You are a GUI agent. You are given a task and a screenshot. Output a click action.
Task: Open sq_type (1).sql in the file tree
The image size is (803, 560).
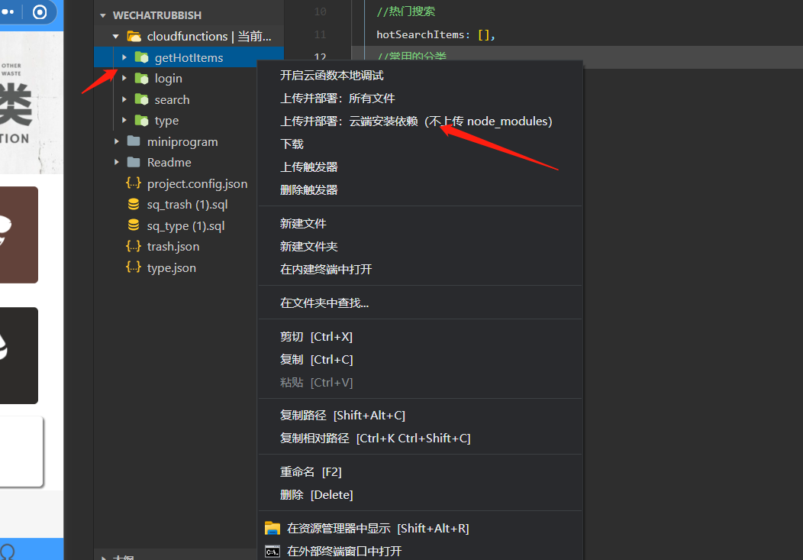(x=185, y=226)
